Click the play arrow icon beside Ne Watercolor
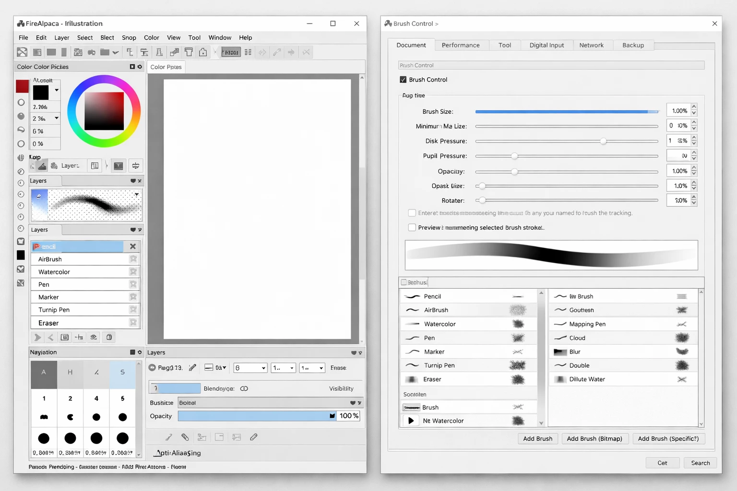This screenshot has height=491, width=737. click(411, 421)
